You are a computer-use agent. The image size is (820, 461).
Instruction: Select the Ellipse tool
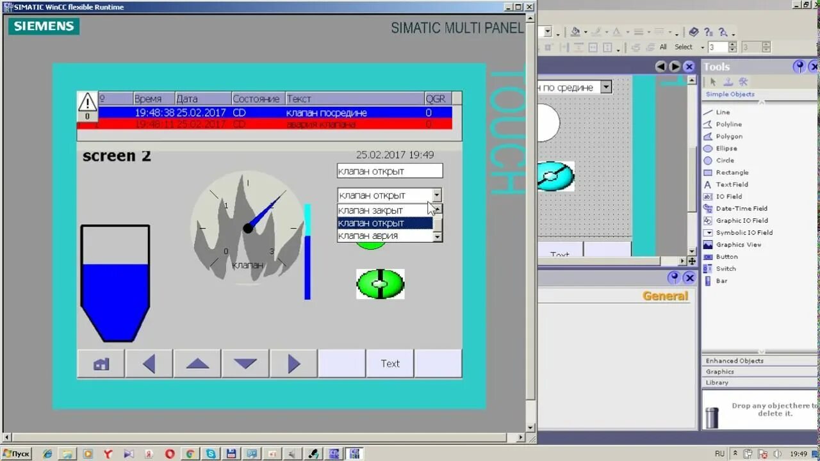pyautogui.click(x=721, y=149)
